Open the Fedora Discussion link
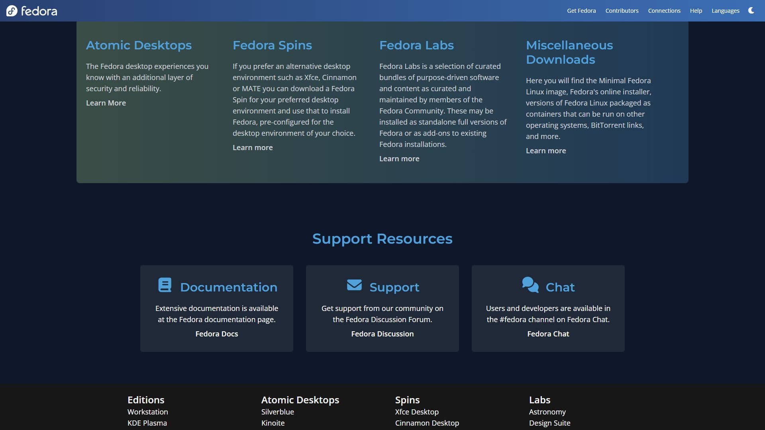Screen dimensions: 765x430 (382, 334)
